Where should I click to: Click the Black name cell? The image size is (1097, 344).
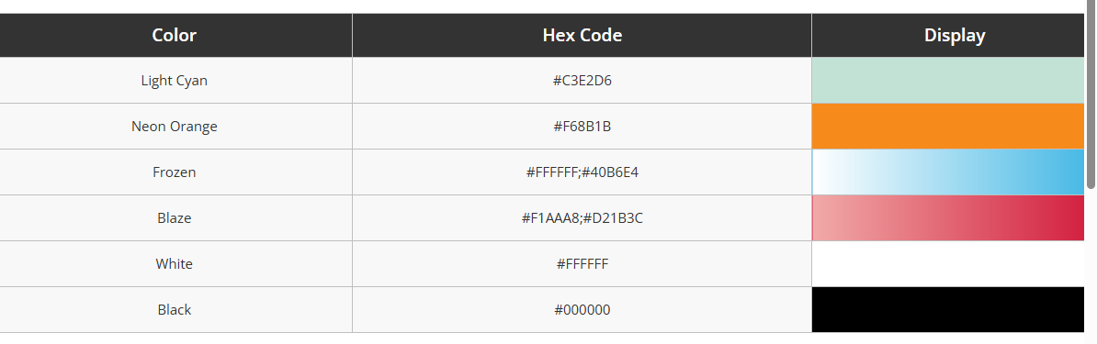click(175, 310)
